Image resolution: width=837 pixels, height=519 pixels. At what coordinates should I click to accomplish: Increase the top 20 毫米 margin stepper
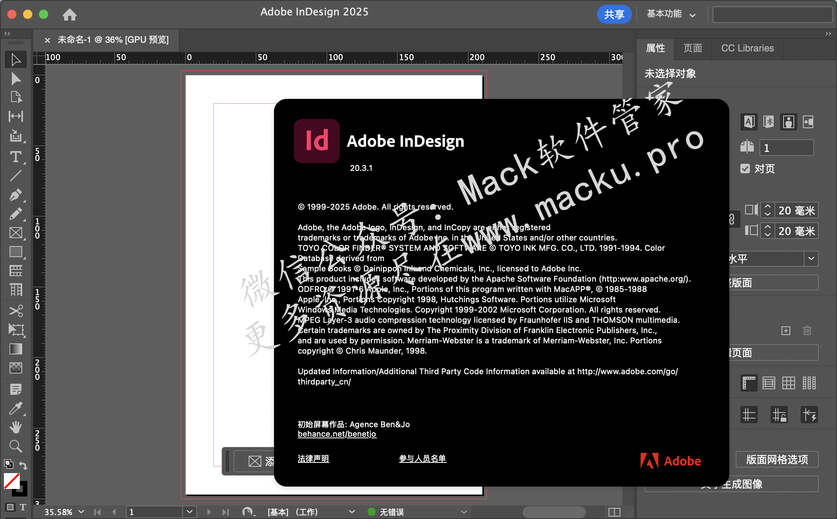[767, 206]
